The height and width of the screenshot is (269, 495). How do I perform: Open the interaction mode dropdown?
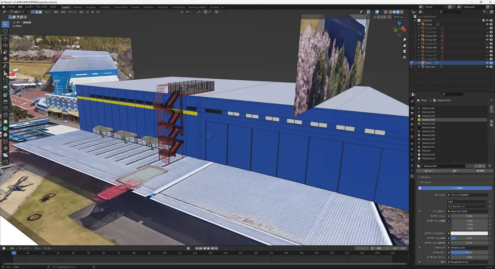19,12
